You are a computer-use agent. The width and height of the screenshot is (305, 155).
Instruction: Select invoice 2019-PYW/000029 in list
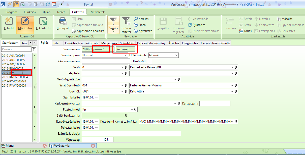pos(16,85)
